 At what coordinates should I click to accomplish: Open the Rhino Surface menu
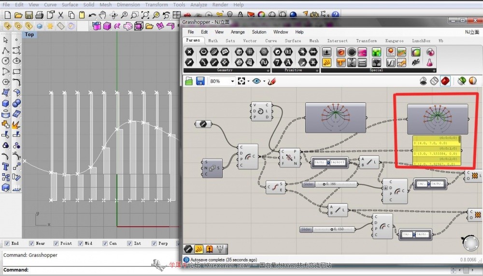[70, 5]
